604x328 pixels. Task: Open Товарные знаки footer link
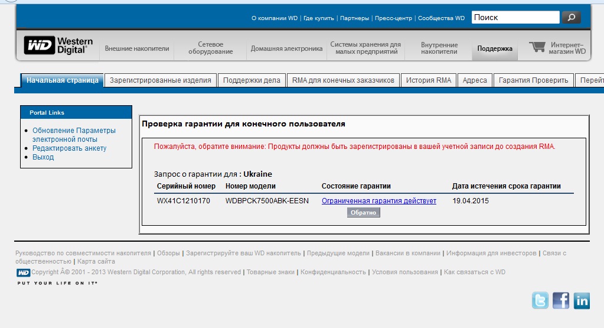(x=270, y=272)
